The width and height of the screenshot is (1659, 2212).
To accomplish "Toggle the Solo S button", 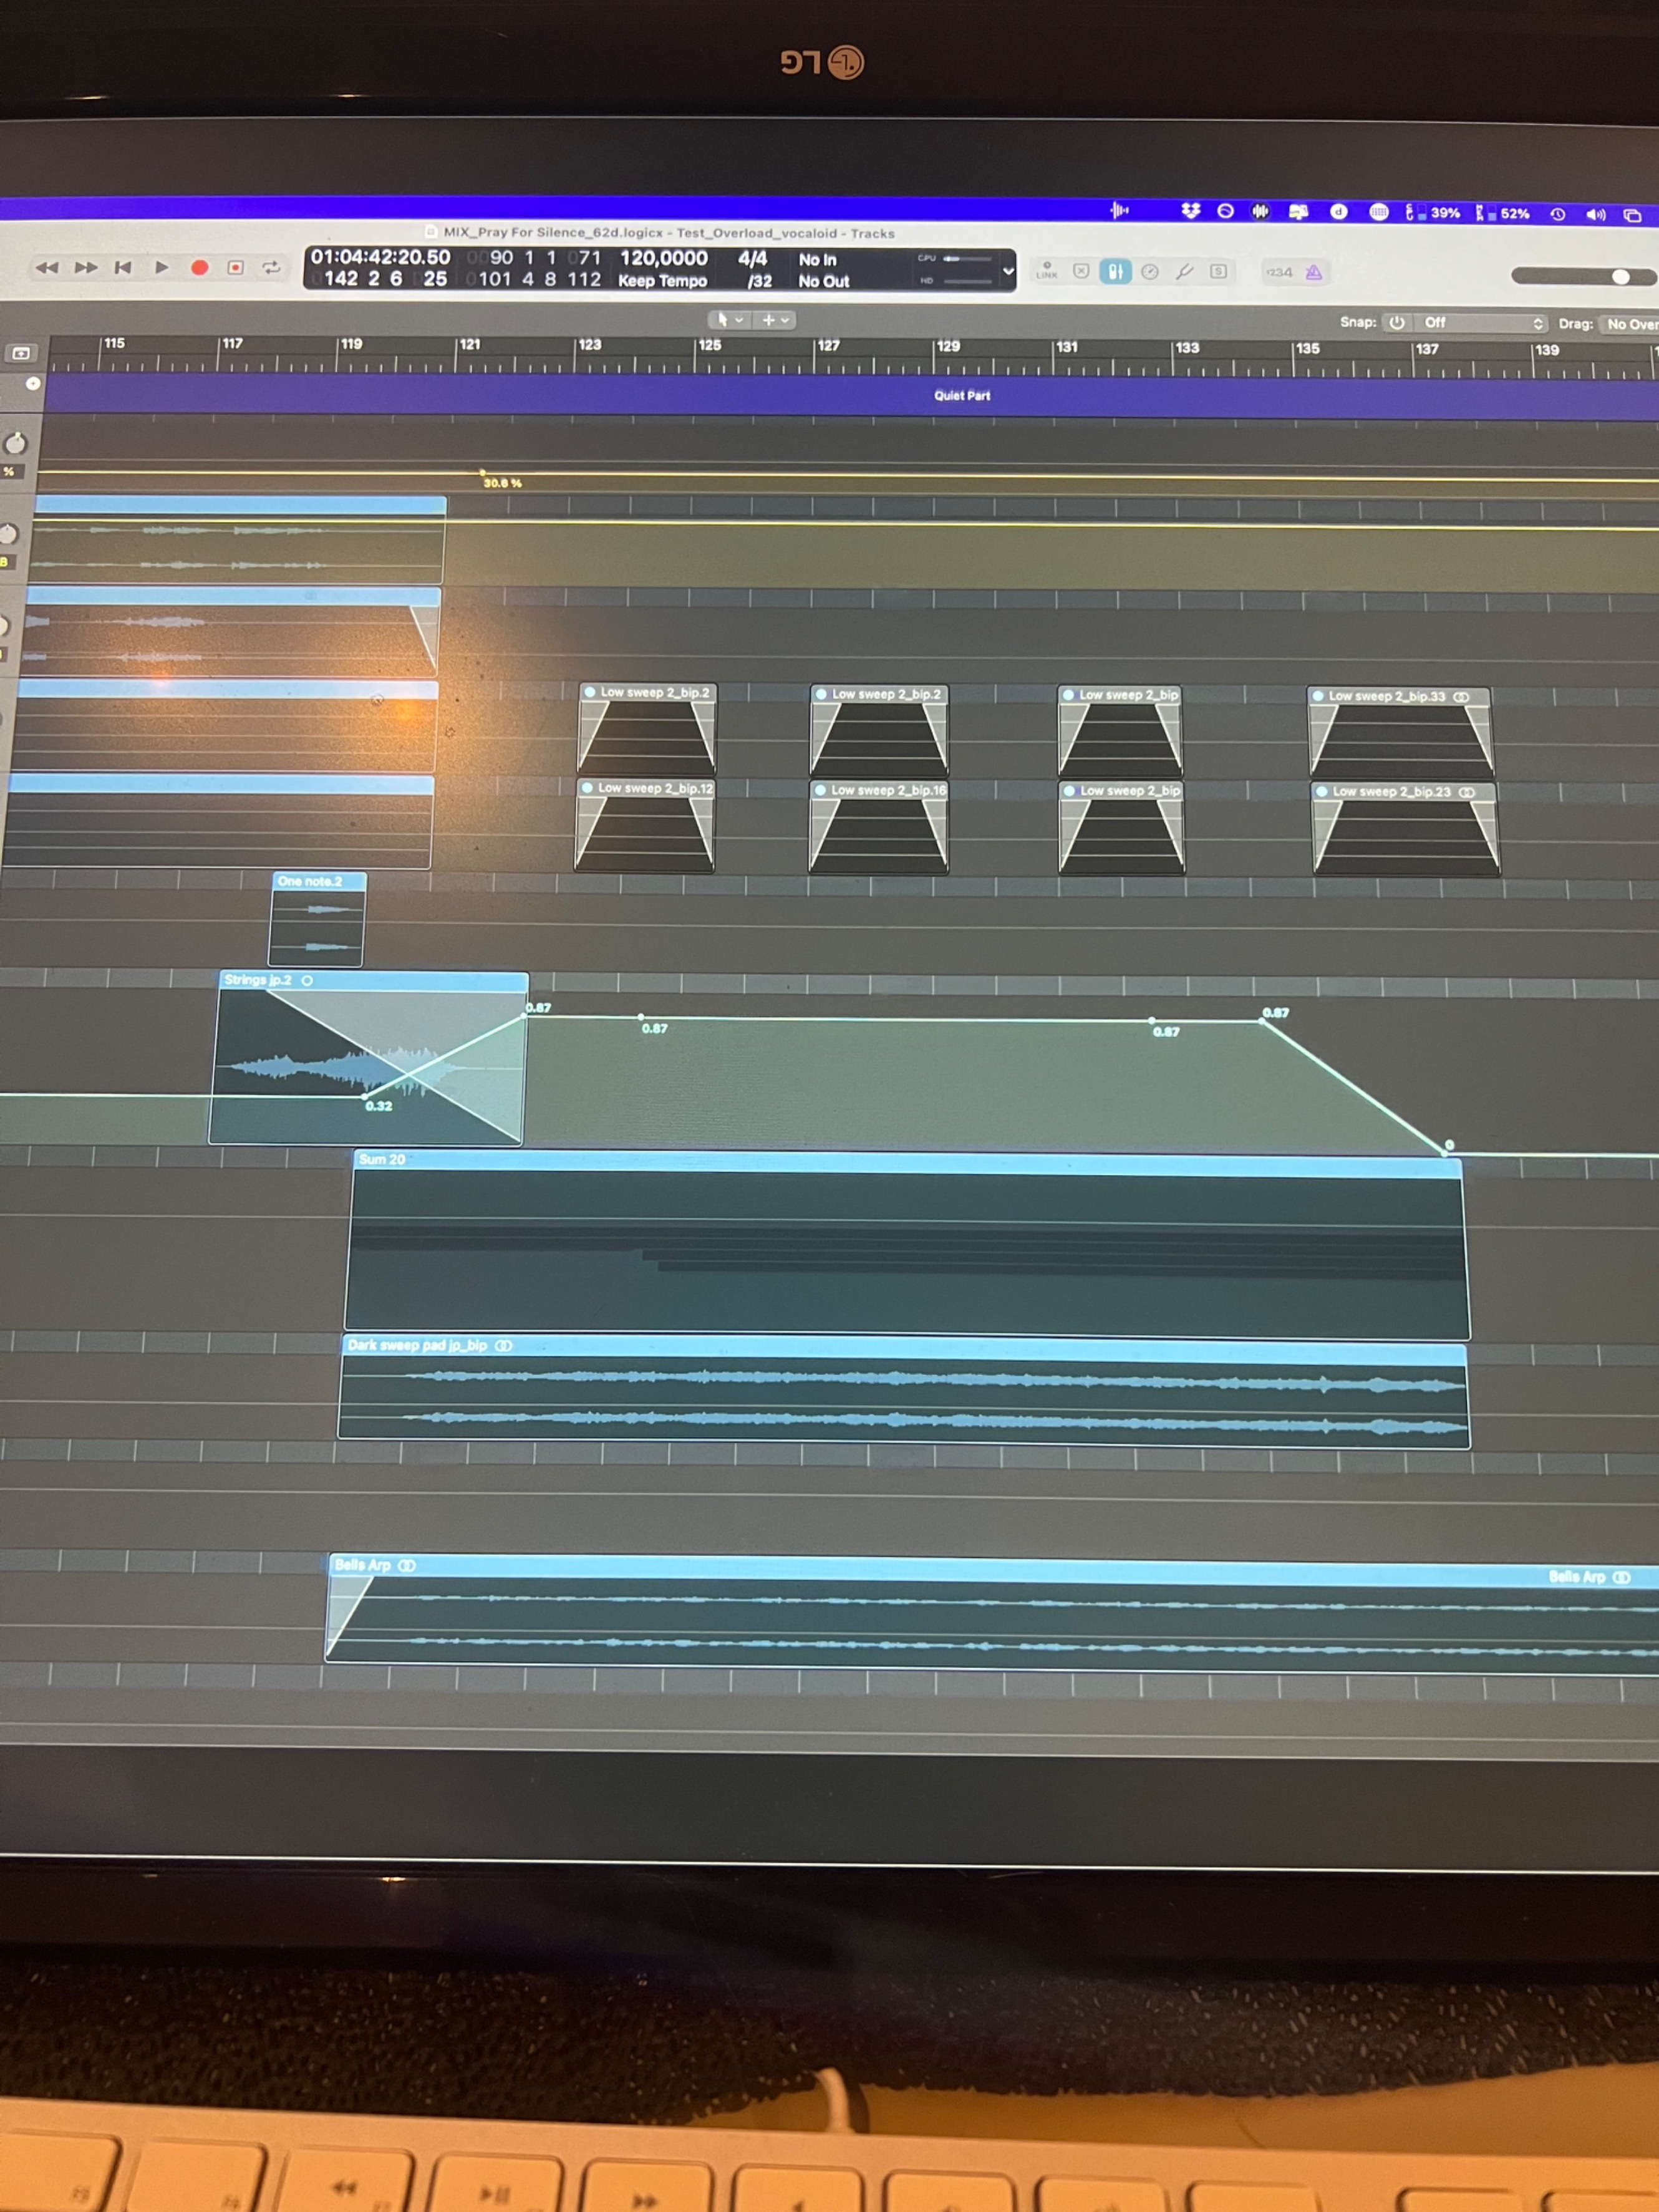I will pyautogui.click(x=1218, y=272).
